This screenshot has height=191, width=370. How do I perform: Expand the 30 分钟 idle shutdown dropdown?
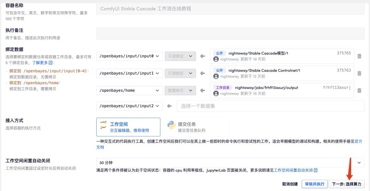pos(230,163)
